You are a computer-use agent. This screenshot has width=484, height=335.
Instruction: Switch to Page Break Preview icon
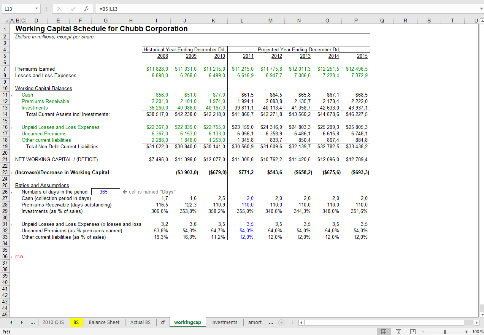click(412, 332)
